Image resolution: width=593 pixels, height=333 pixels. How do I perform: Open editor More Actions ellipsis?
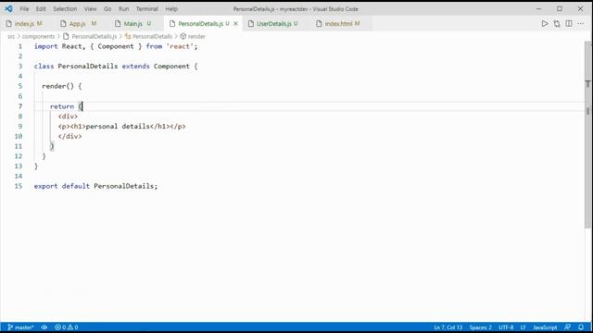click(581, 23)
